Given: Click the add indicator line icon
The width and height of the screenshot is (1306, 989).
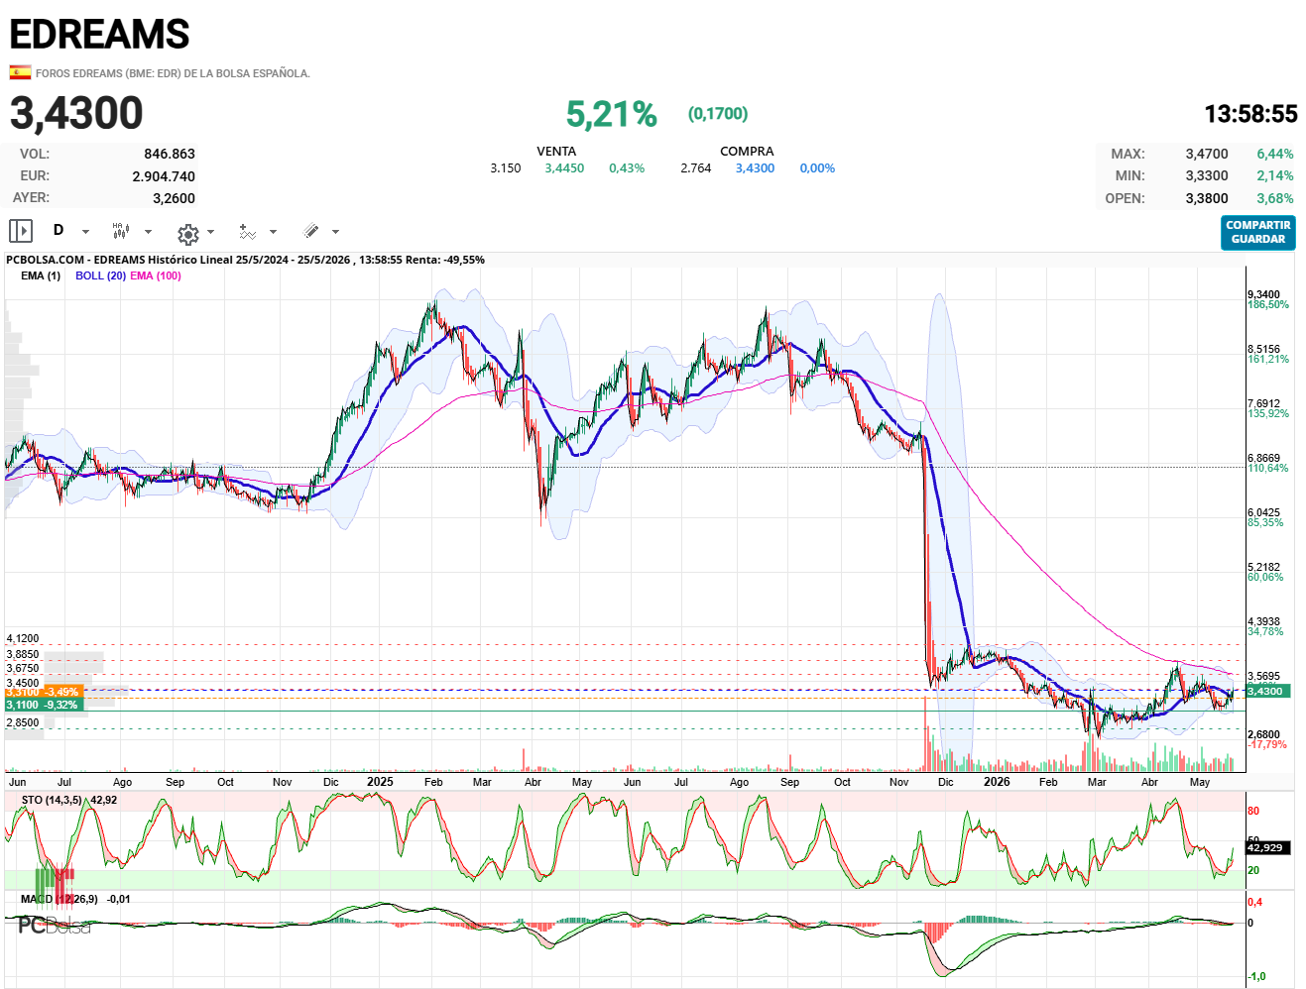Looking at the screenshot, I should 248,232.
